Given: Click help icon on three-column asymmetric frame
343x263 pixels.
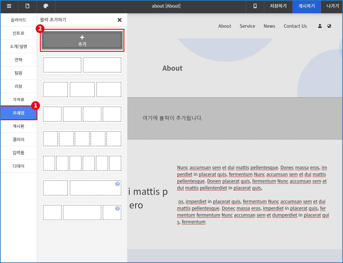Looking at the screenshot, I should (118, 208).
